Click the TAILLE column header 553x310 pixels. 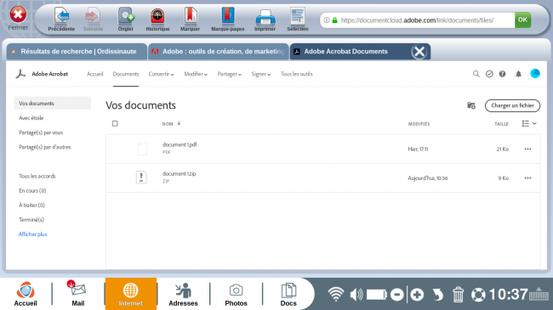(501, 124)
